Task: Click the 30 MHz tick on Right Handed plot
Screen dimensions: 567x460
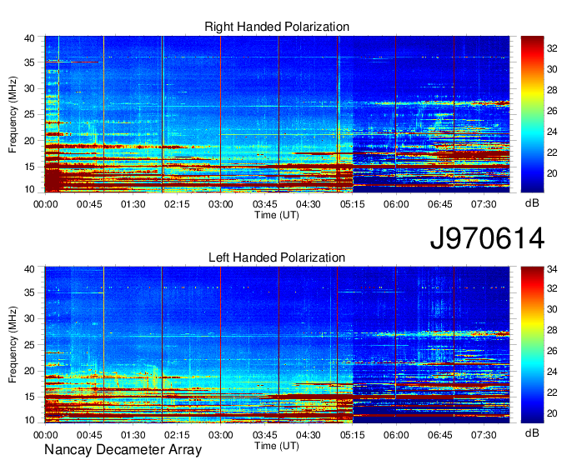Action: 29,88
